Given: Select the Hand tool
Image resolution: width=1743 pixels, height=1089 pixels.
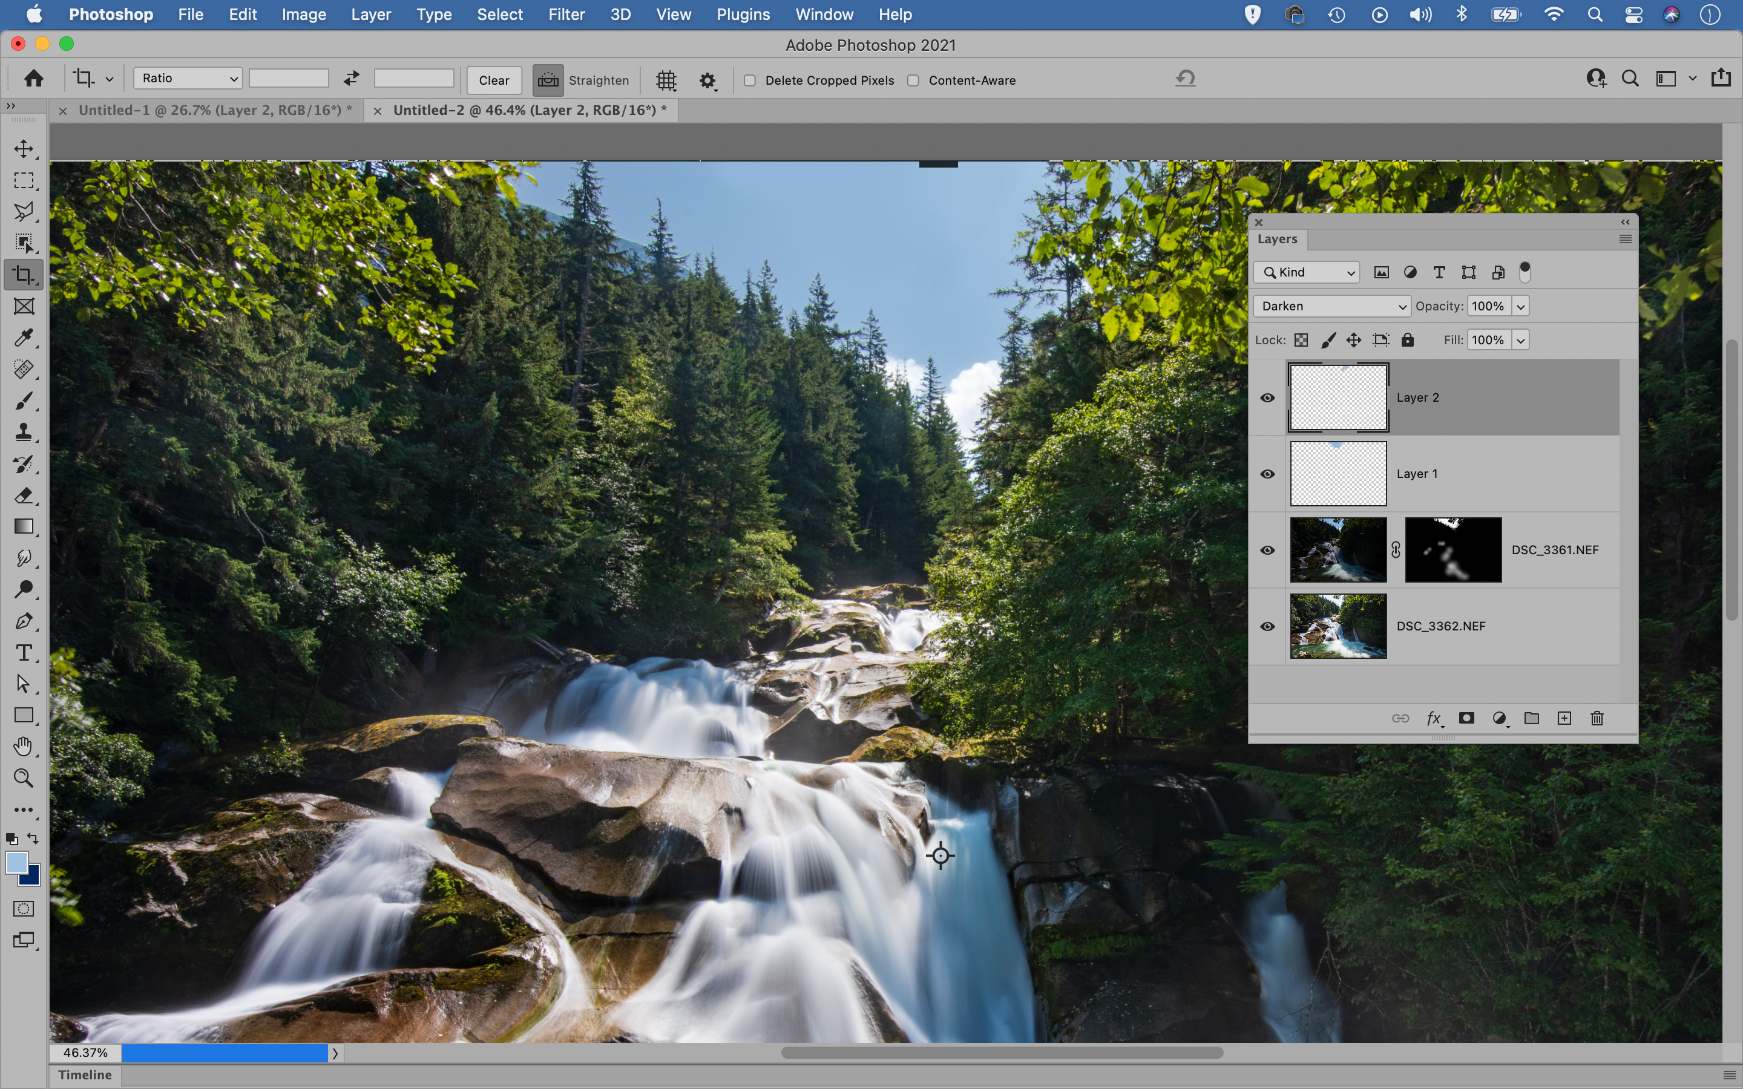Looking at the screenshot, I should click(x=24, y=747).
